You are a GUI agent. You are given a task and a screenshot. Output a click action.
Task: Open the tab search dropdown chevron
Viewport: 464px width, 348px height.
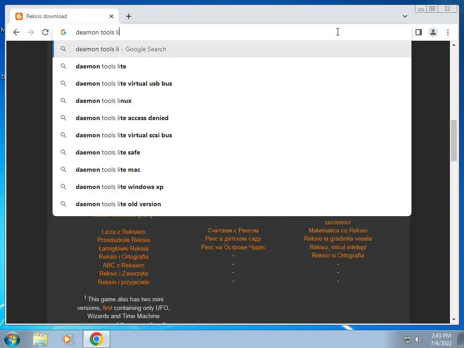[405, 16]
